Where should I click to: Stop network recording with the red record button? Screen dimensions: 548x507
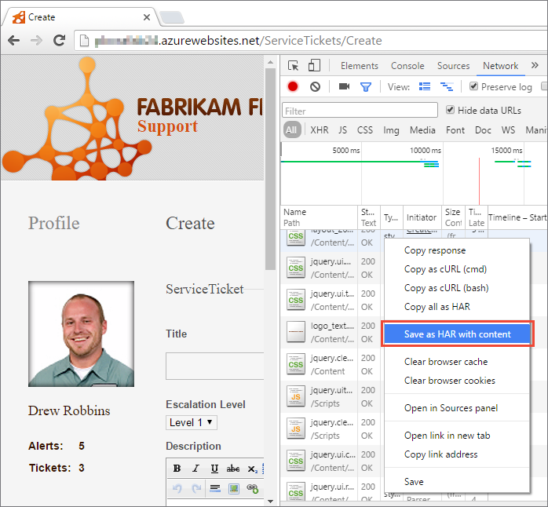[293, 86]
